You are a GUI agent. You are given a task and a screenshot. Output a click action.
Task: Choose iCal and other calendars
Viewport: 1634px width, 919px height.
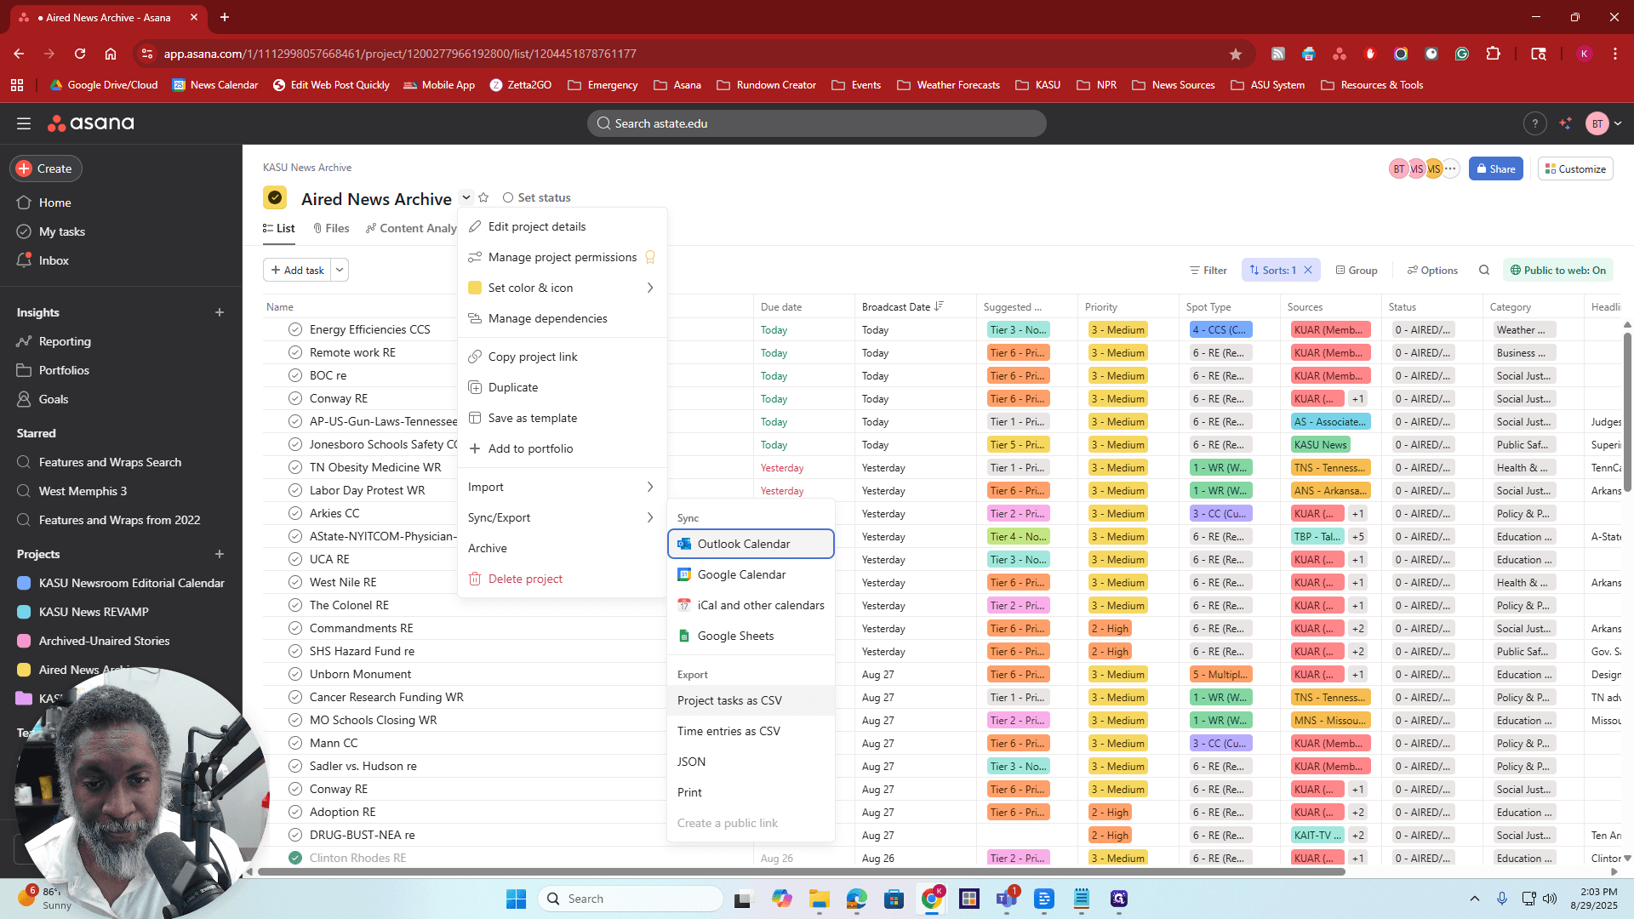pyautogui.click(x=751, y=605)
